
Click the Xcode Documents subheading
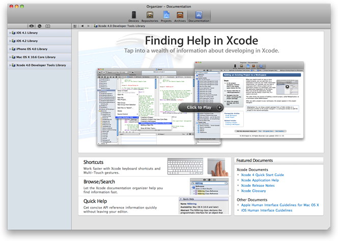tap(252, 169)
